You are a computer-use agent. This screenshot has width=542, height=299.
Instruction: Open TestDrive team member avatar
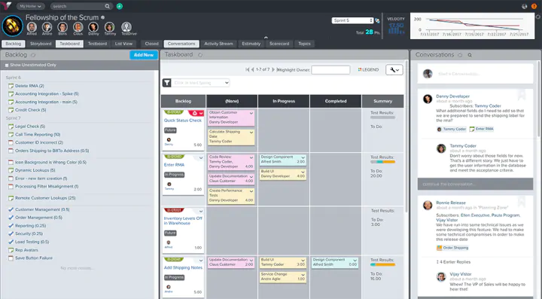[126, 27]
